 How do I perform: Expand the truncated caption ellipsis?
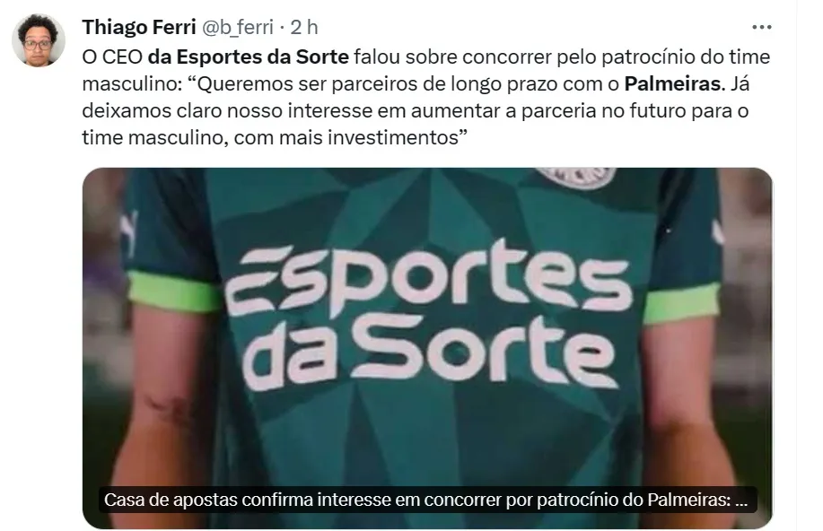click(x=741, y=500)
